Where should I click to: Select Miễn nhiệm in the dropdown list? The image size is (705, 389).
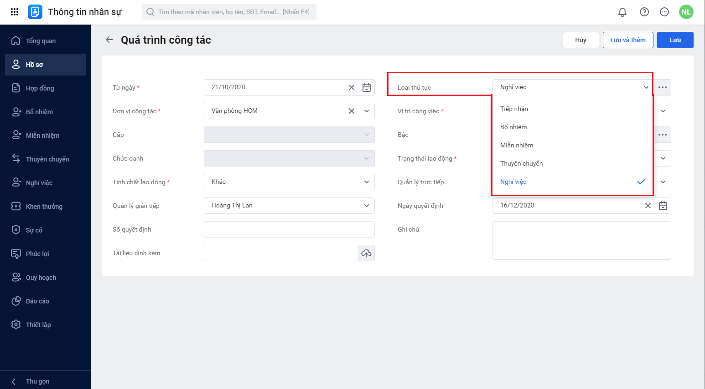(x=572, y=145)
